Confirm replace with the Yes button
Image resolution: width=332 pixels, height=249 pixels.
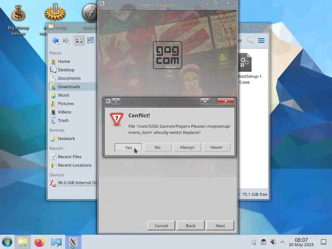[128, 148]
